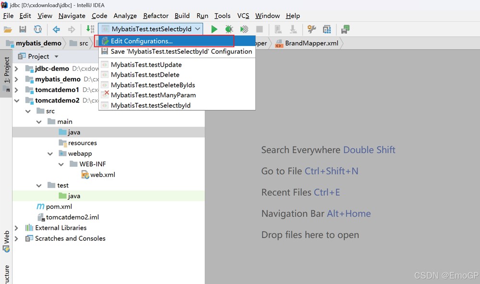Expand the tomcatdemo1 module

16,90
